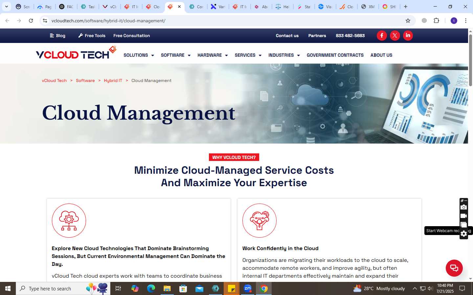Viewport: 473px width, 295px height.
Task: Open the settings gear in recorder widget
Action: pyautogui.click(x=464, y=234)
